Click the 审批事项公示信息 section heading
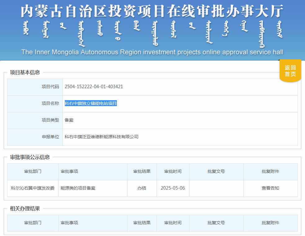 pos(30,157)
